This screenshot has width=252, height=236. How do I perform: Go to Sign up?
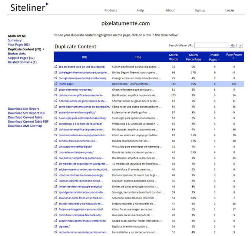(200, 10)
